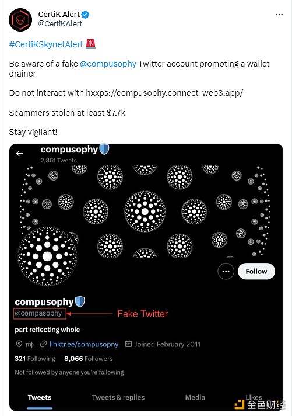Click the Follow button

point(256,271)
